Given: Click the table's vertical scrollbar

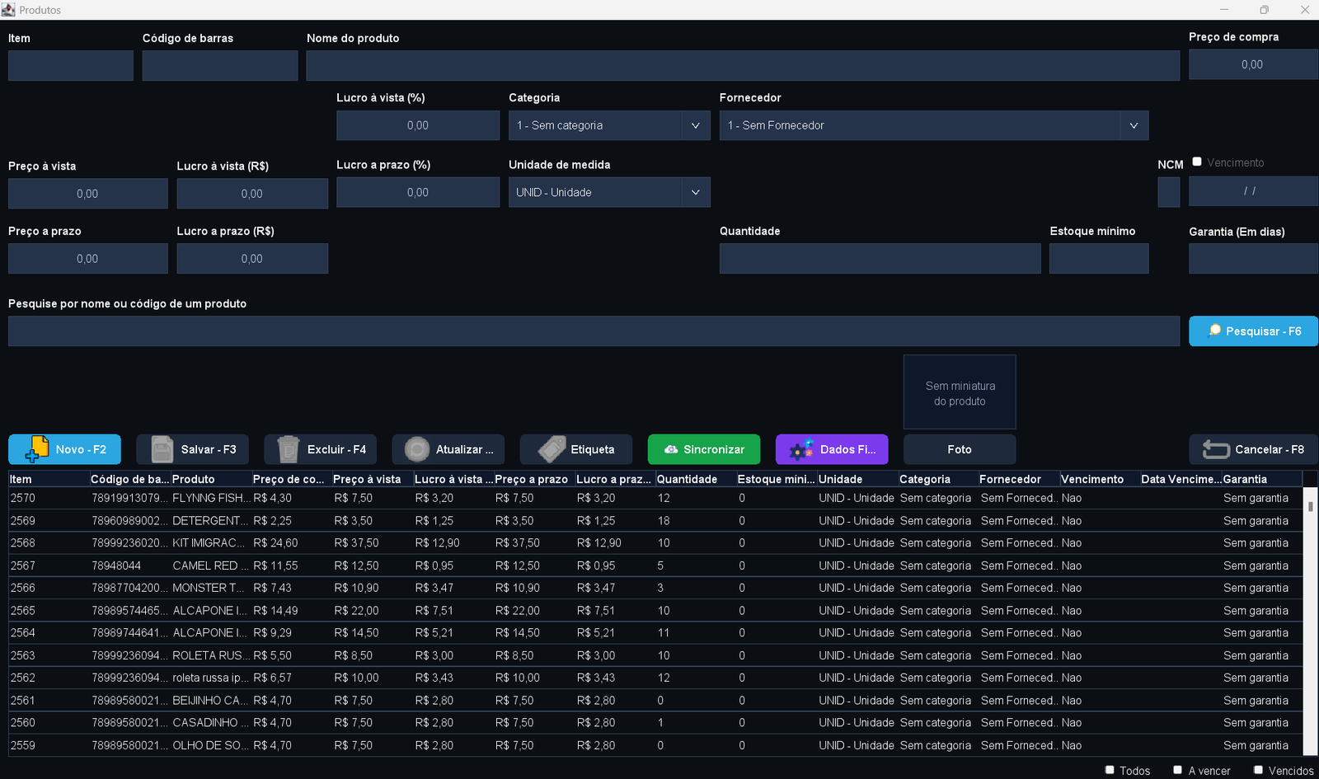Looking at the screenshot, I should pyautogui.click(x=1310, y=621).
